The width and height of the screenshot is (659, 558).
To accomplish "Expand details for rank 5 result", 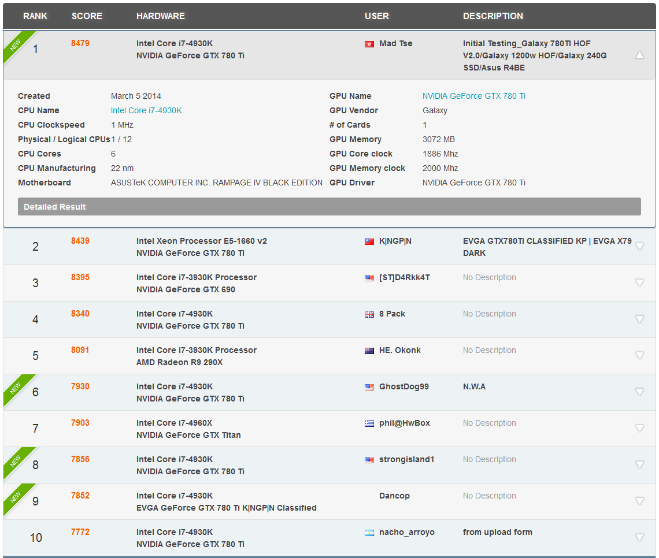I will pyautogui.click(x=639, y=356).
